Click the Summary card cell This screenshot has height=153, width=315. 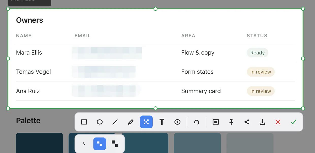[201, 91]
